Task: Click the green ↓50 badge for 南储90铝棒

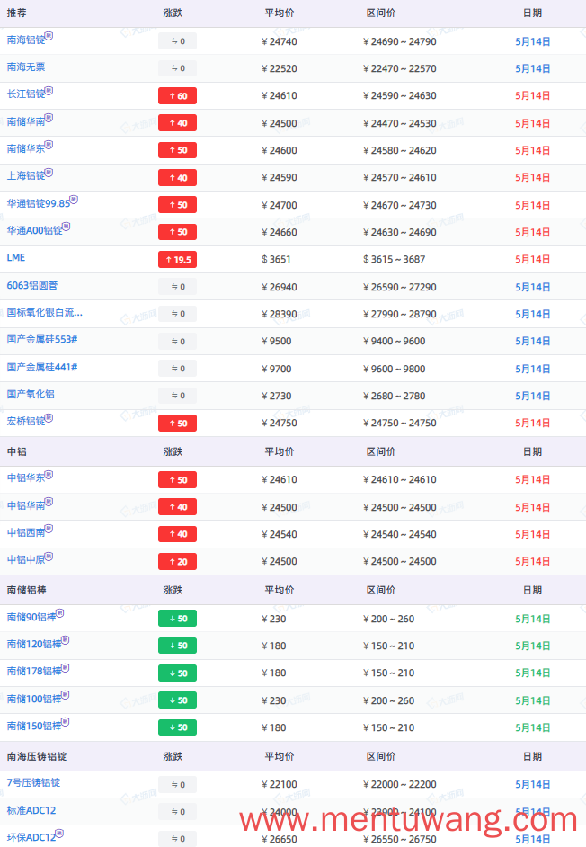Action: pos(177,619)
